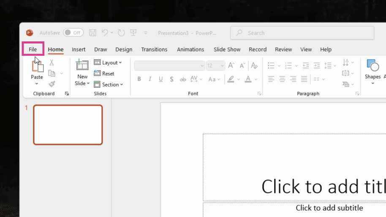Click into the Search box
386x217 pixels.
tap(302, 33)
